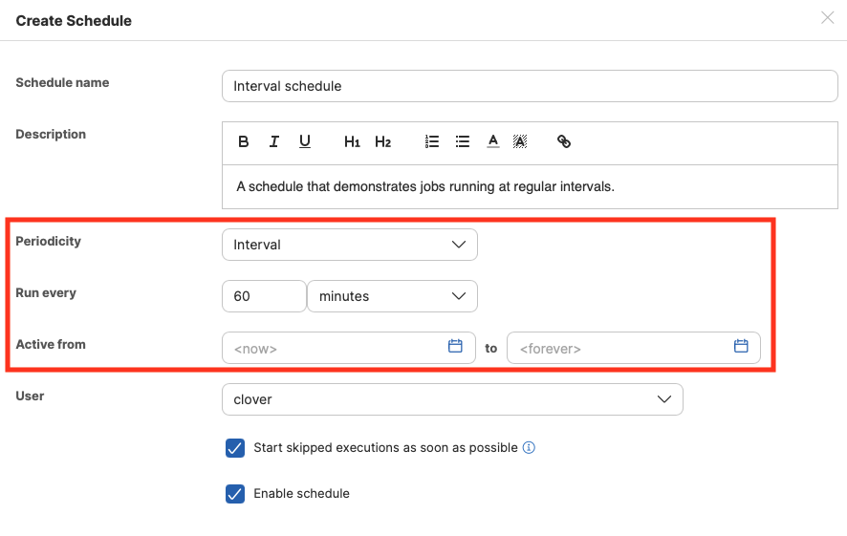This screenshot has width=847, height=536.
Task: Open the User dropdown showing clover
Action: tap(451, 399)
